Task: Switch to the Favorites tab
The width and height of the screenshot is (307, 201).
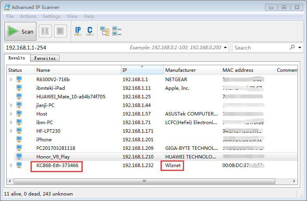Action: pos(45,58)
